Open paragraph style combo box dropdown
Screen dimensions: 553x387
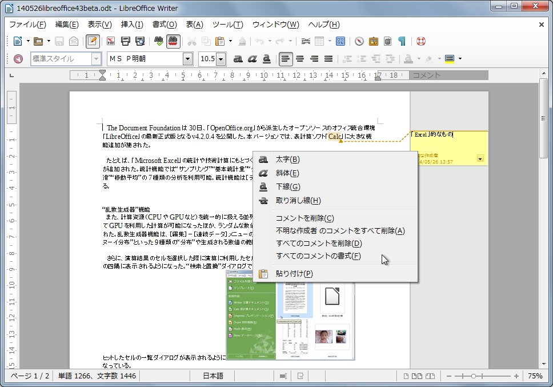[96, 59]
